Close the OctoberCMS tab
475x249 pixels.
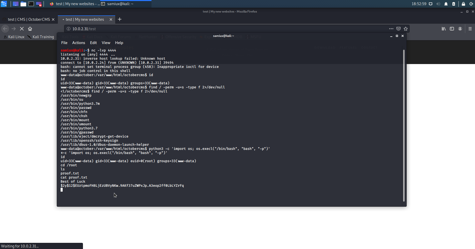click(x=53, y=19)
